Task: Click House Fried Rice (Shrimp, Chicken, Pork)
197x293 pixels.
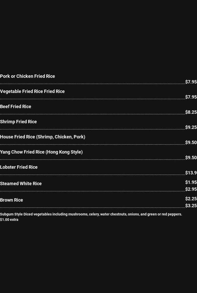Action: point(42,137)
